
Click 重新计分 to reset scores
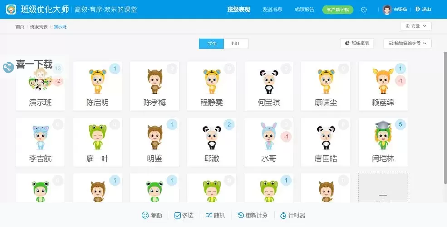253,215
